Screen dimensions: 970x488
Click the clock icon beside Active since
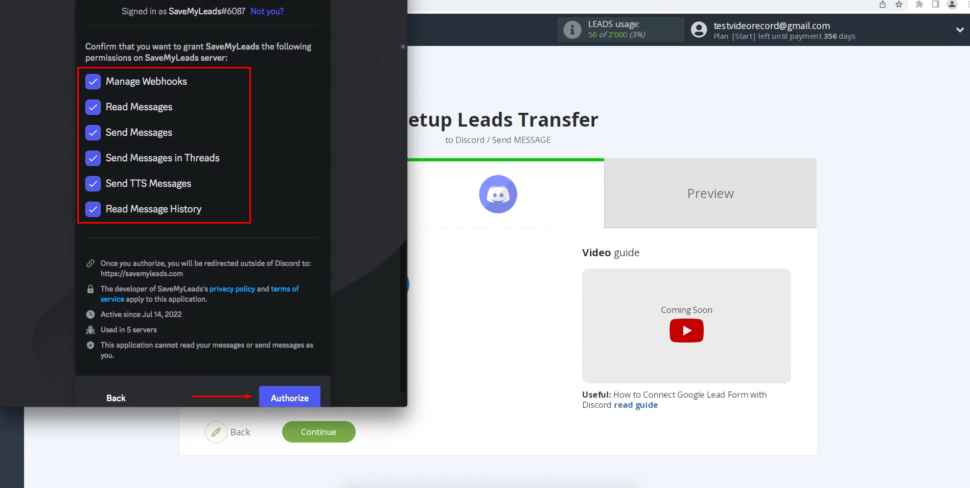click(x=90, y=314)
